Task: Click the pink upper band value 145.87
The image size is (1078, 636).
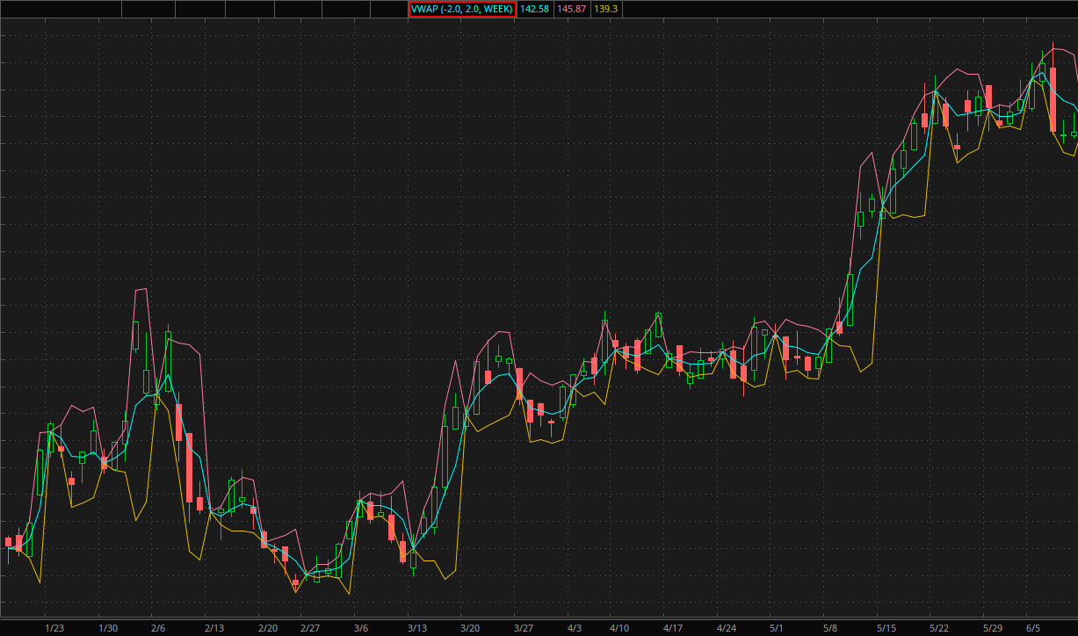Action: click(572, 9)
